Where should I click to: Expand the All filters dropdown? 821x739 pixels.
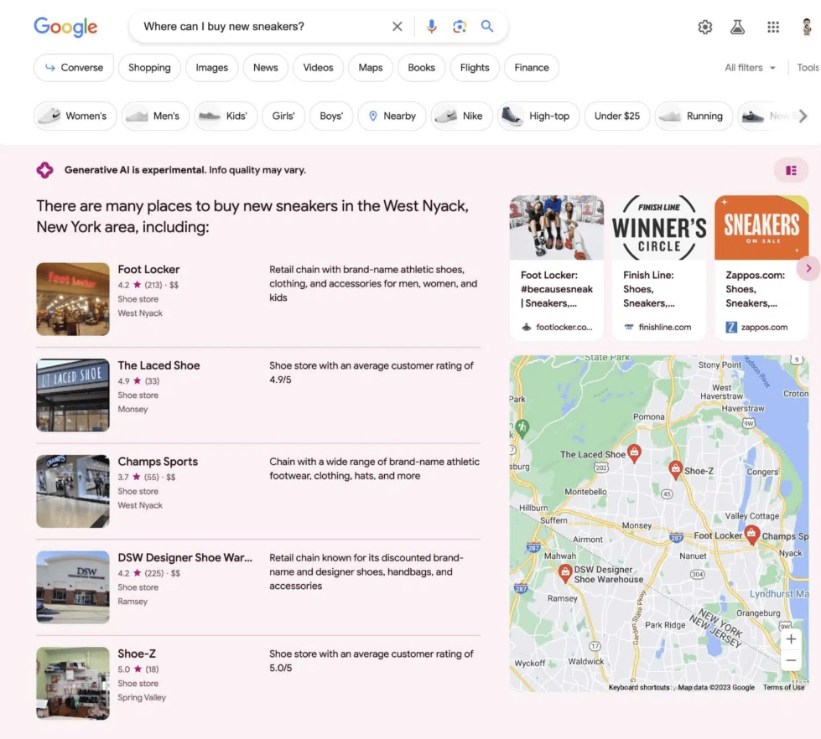tap(750, 68)
